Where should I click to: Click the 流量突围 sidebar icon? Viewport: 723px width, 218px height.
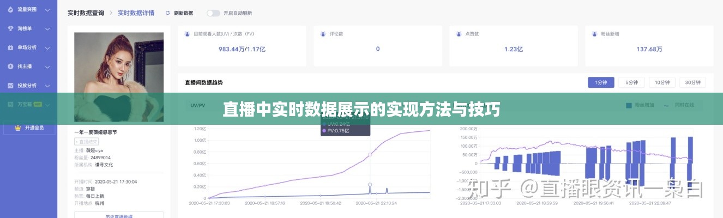coord(10,10)
